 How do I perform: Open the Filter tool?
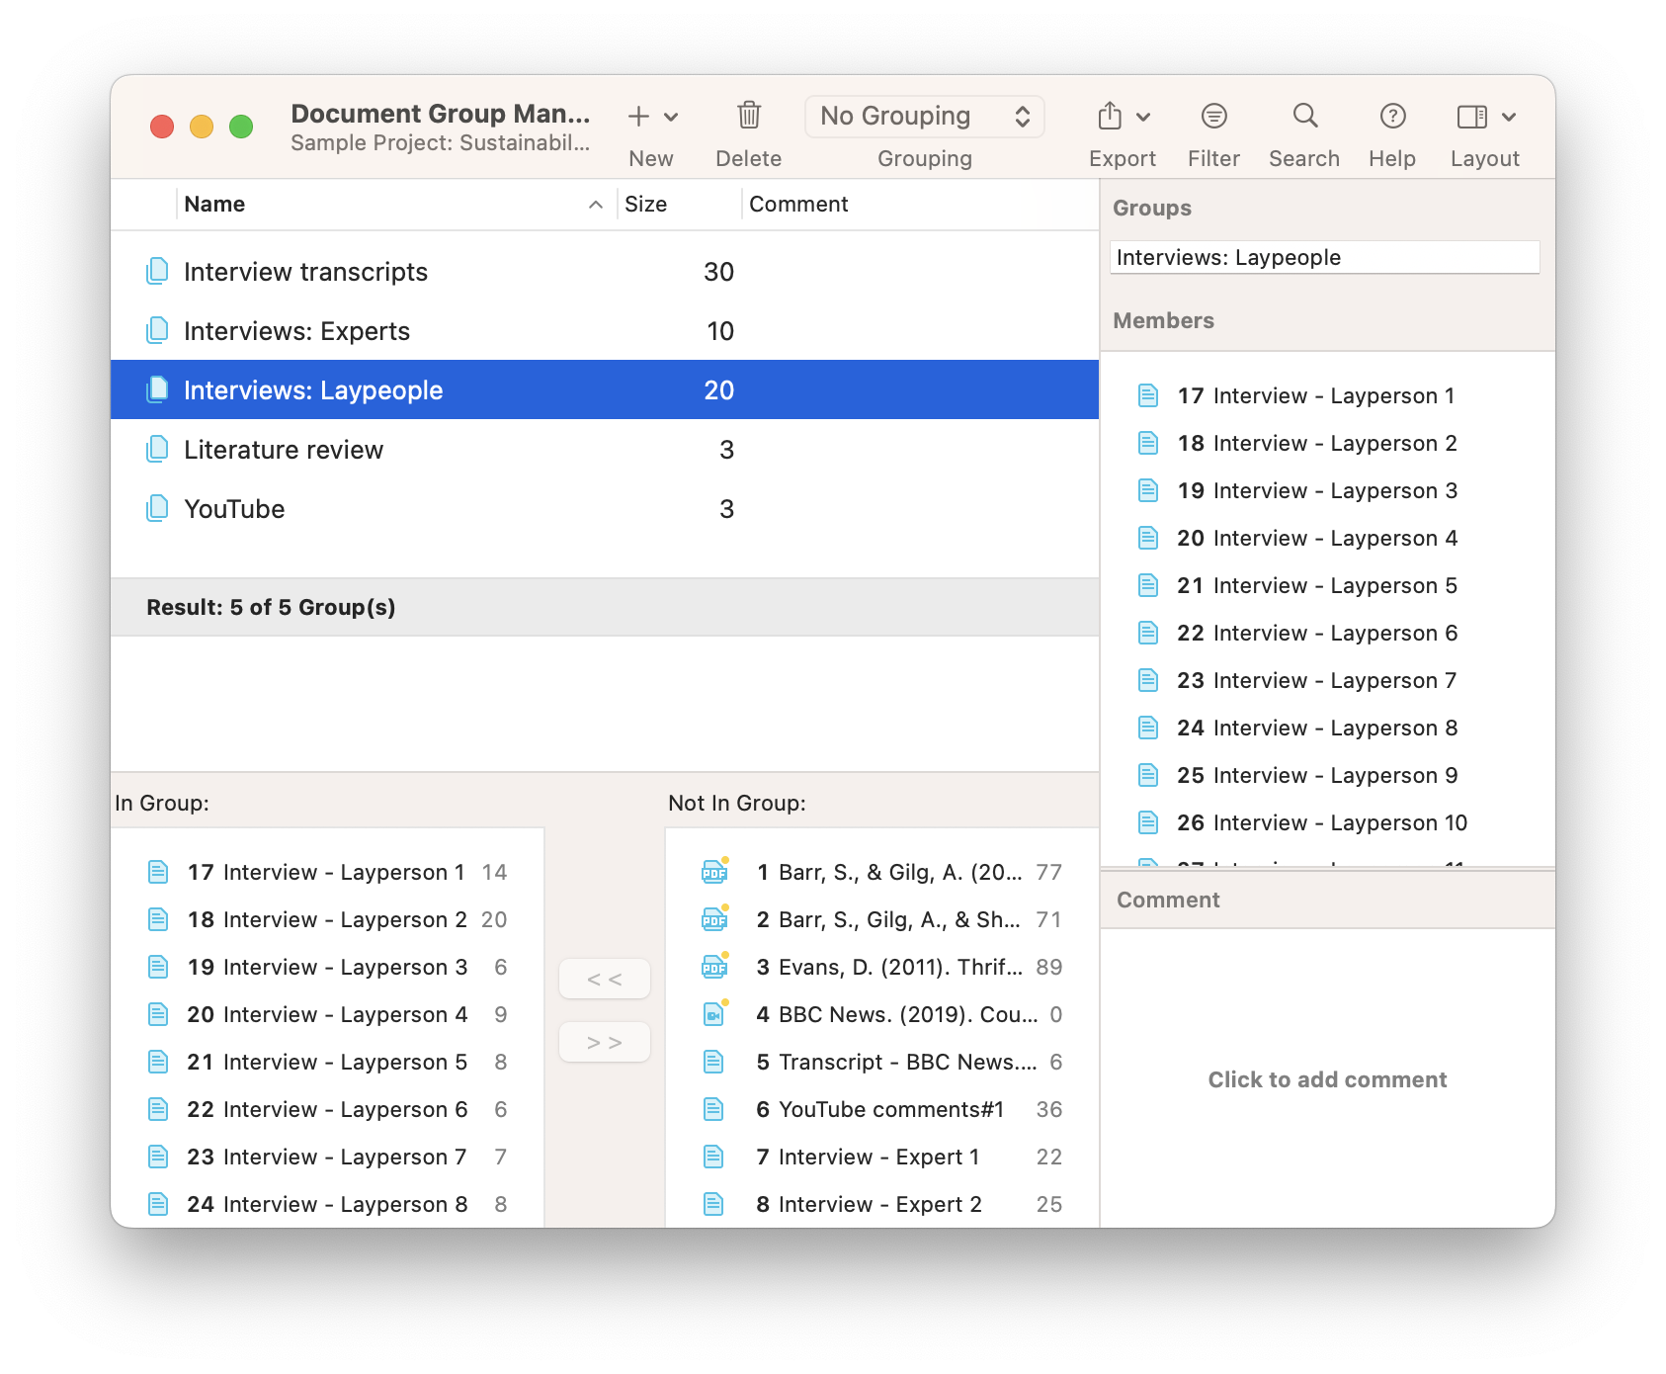[x=1213, y=117]
